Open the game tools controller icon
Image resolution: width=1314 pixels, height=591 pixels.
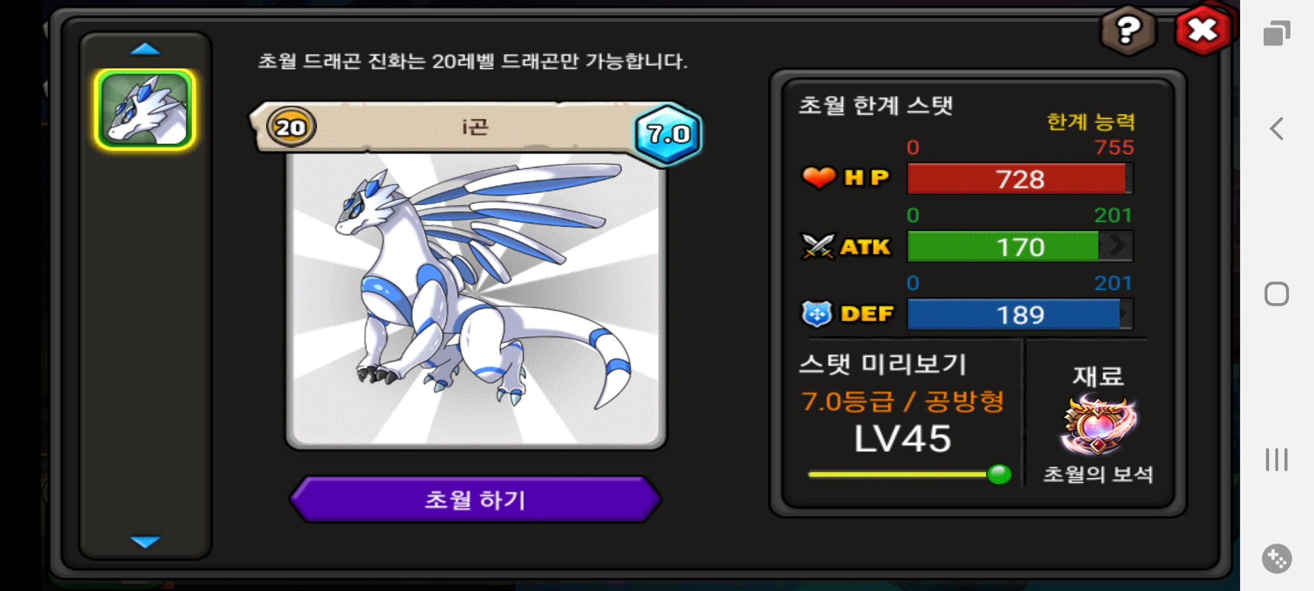tap(1277, 559)
